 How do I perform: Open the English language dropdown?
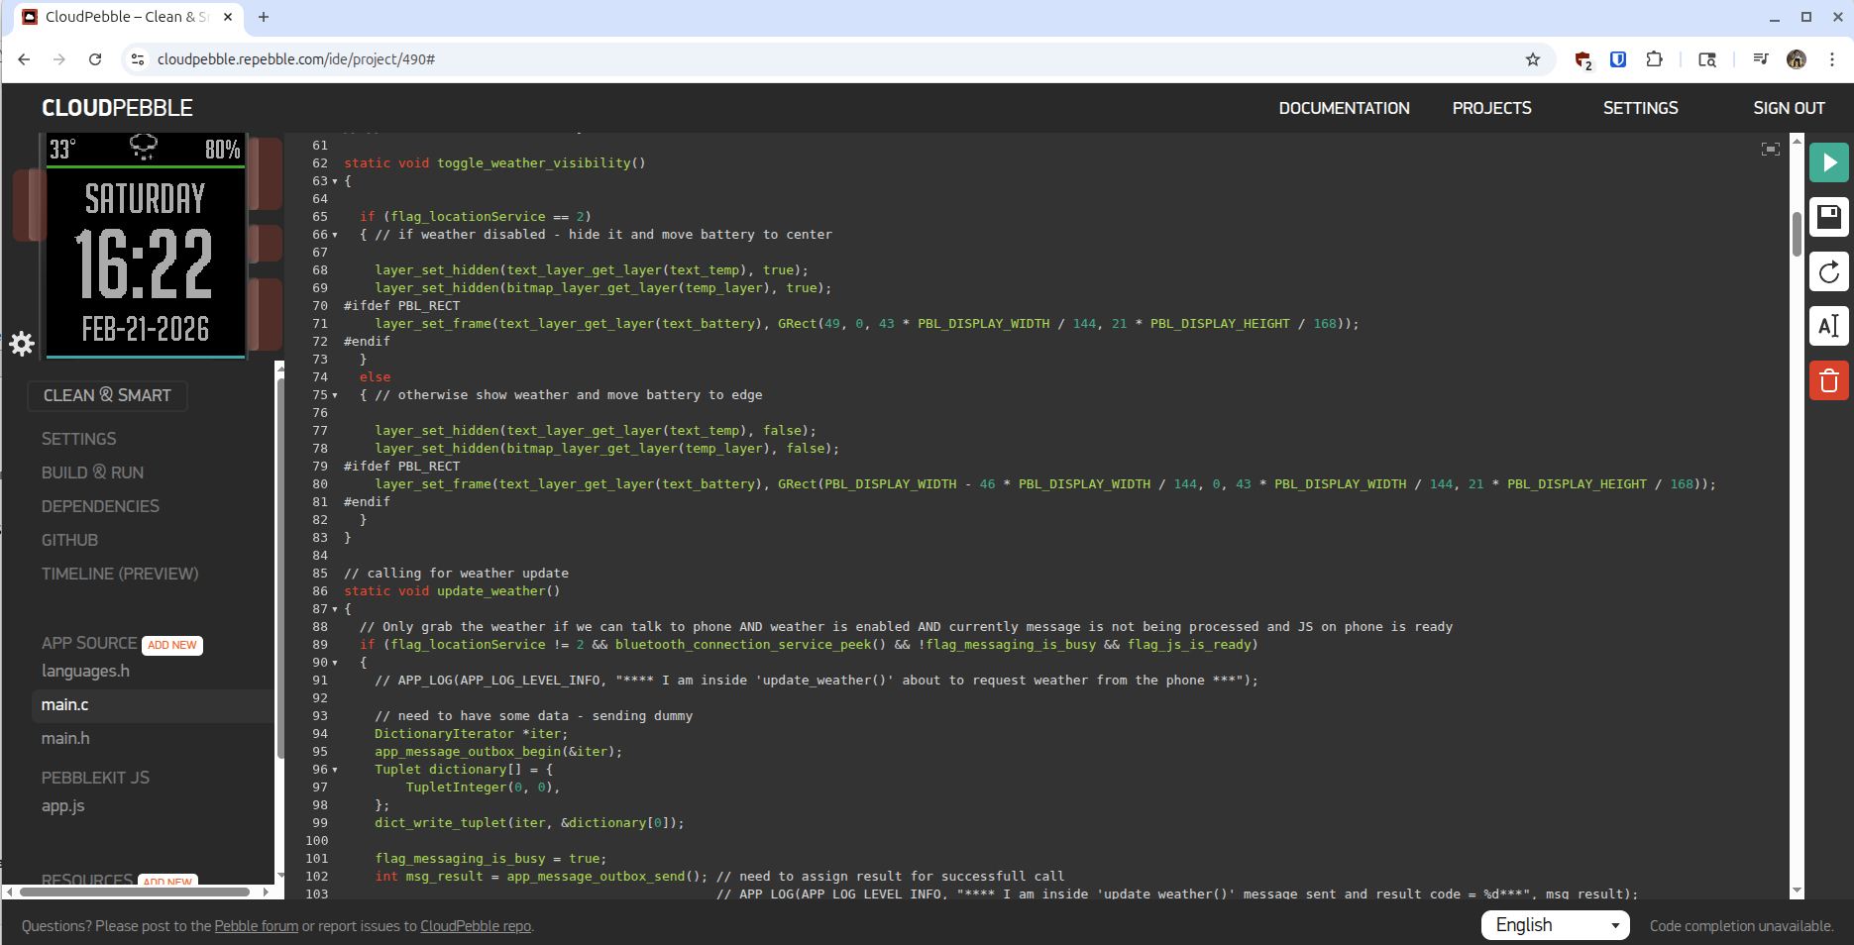pos(1555,925)
